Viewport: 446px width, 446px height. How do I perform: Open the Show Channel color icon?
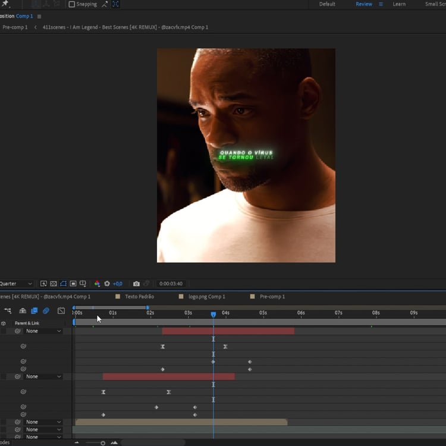coord(97,284)
